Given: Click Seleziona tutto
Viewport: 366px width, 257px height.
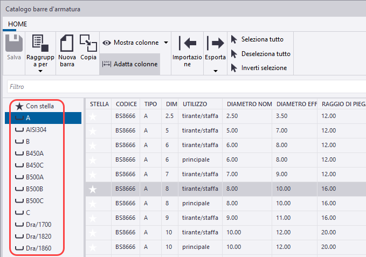Looking at the screenshot, I should (x=261, y=39).
